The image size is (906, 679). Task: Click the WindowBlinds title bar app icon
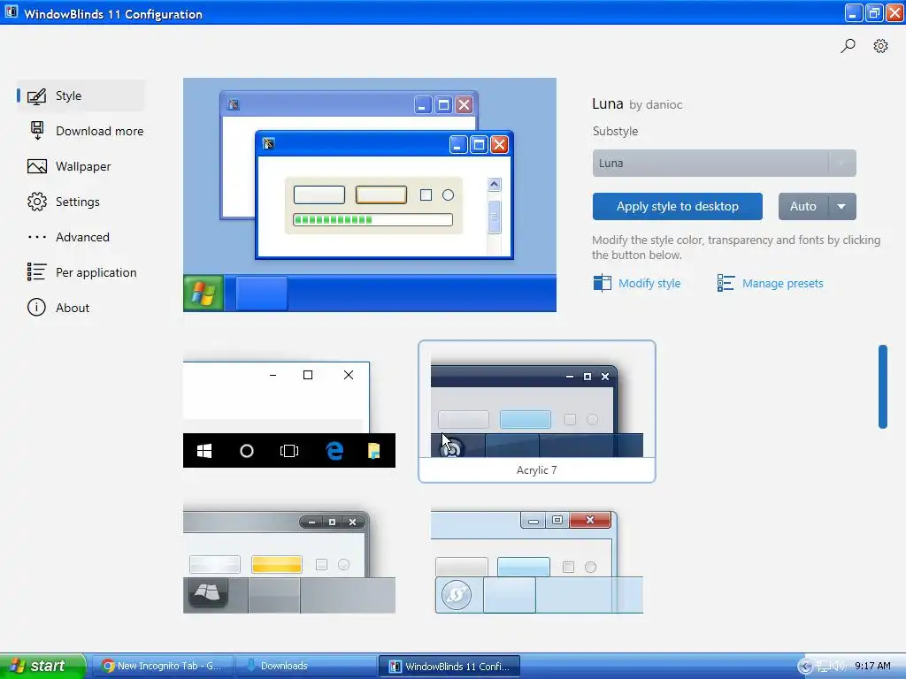point(11,12)
